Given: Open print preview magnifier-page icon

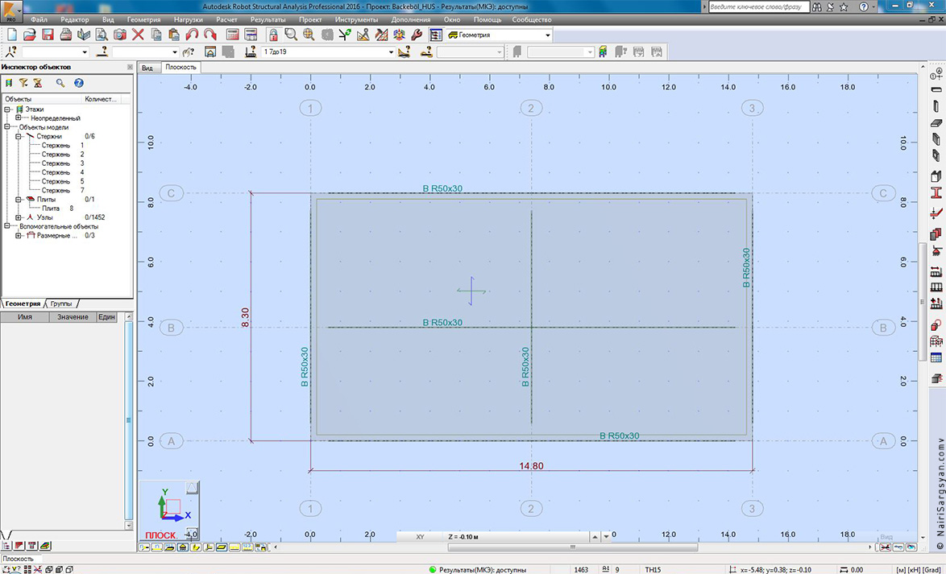Looking at the screenshot, I should [x=102, y=35].
